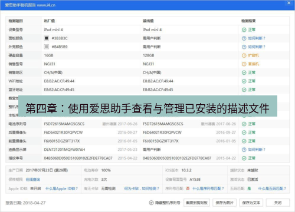The width and height of the screenshot is (295, 212).
Task: Click the report date 2018-04-27
Action: (x=34, y=203)
